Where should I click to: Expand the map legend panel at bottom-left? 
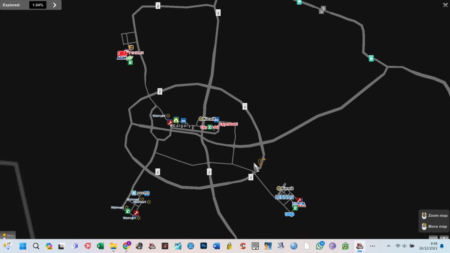pyautogui.click(x=8, y=235)
